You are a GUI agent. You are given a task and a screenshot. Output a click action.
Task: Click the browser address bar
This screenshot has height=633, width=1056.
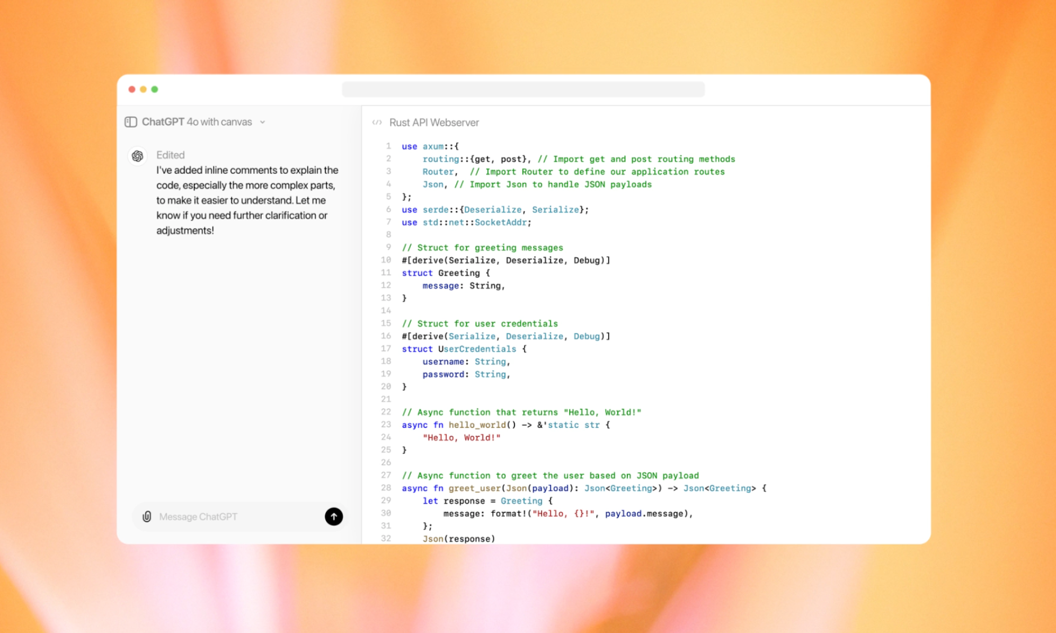tap(523, 89)
